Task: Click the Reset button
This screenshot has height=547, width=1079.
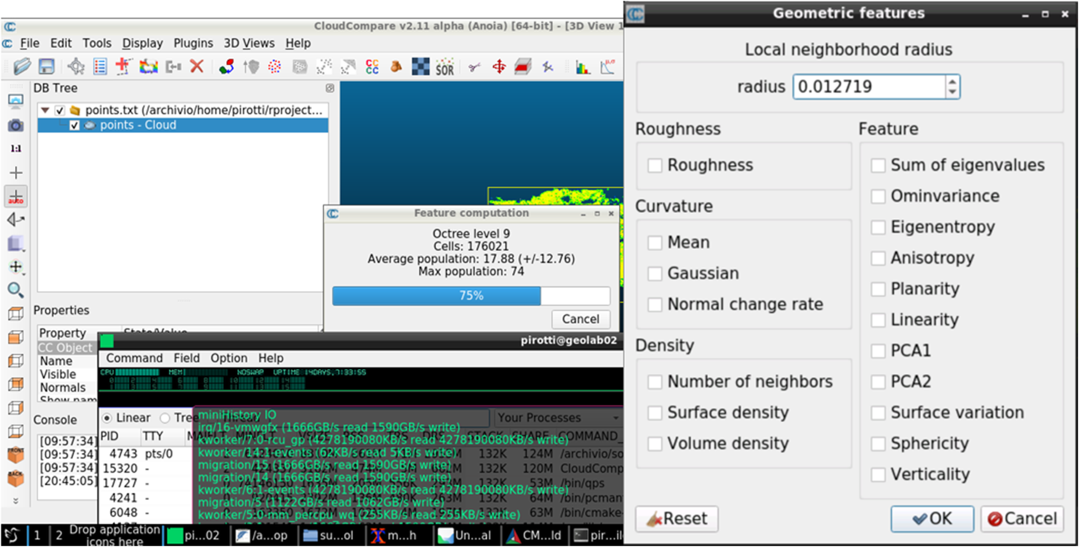Action: click(676, 519)
